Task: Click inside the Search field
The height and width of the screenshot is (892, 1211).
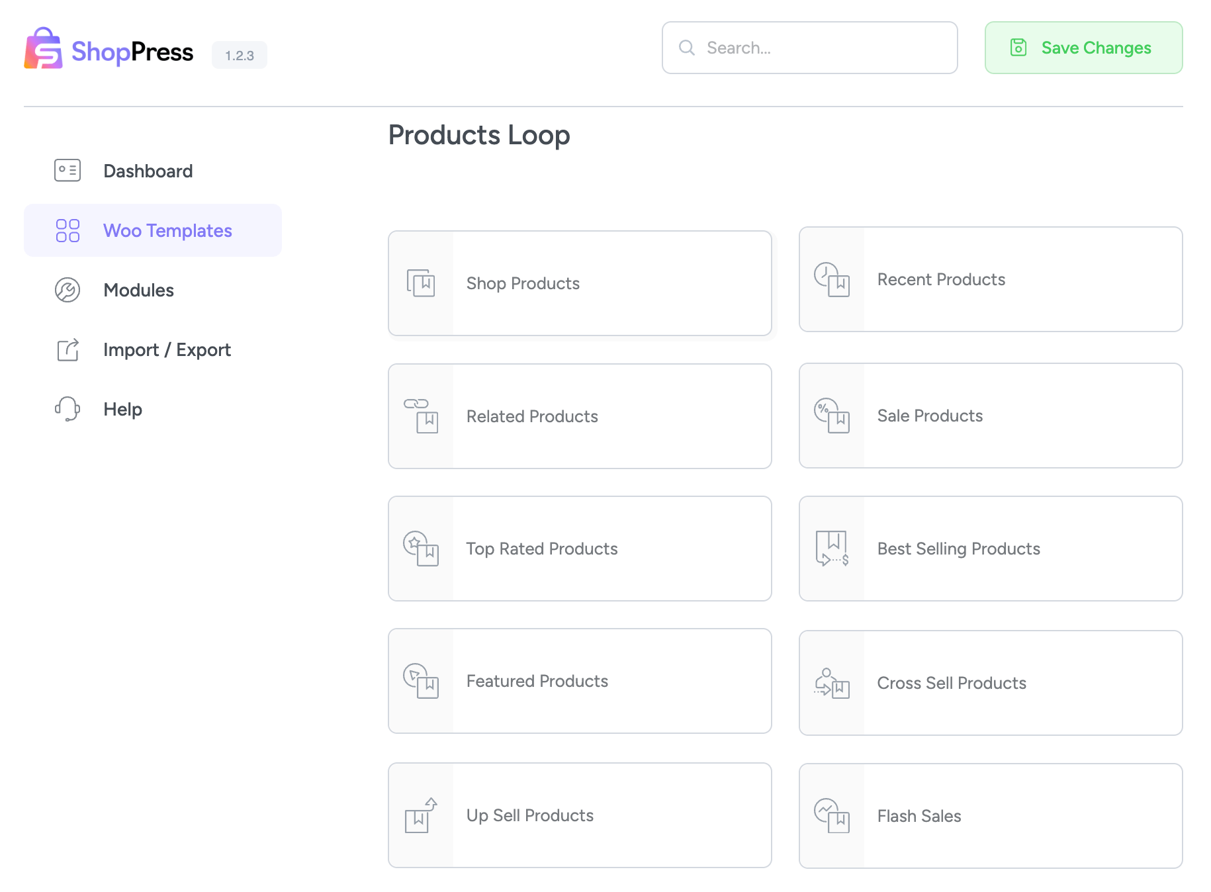Action: tap(809, 47)
